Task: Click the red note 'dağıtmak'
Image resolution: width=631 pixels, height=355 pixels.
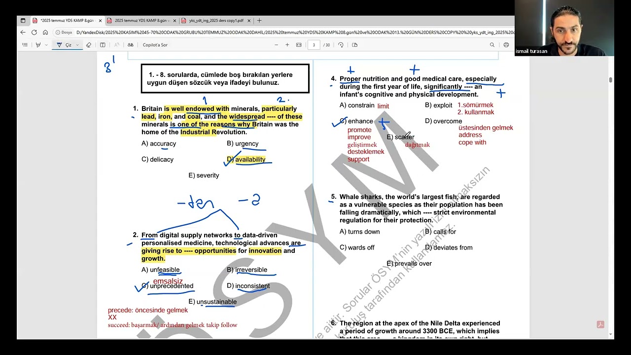Action: tap(418, 144)
